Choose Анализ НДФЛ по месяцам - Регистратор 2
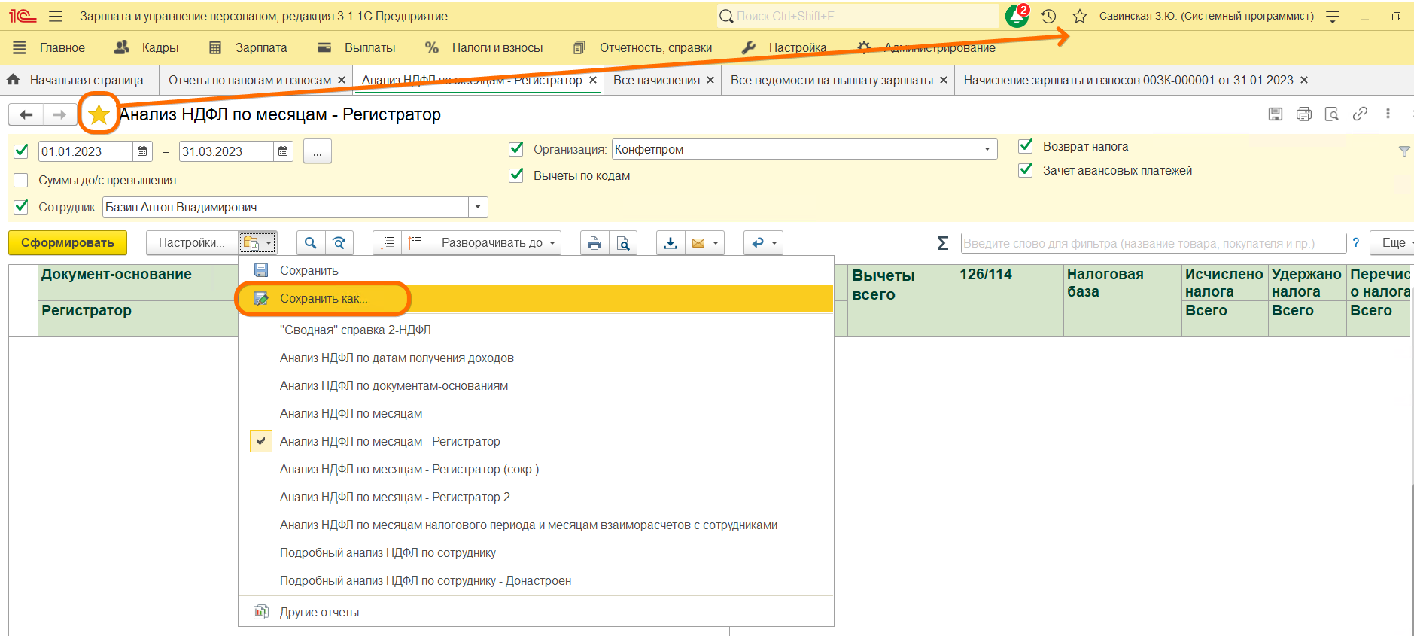 point(394,498)
